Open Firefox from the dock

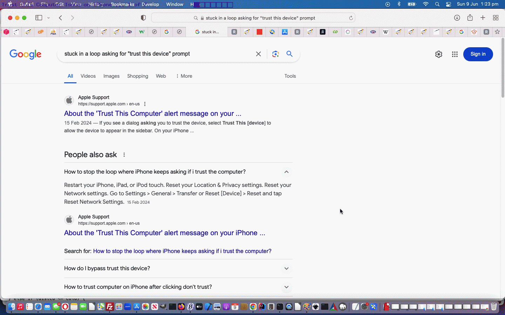pos(181,307)
